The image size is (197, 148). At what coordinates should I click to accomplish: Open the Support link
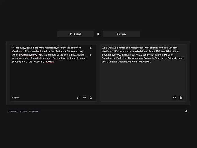tap(33, 111)
